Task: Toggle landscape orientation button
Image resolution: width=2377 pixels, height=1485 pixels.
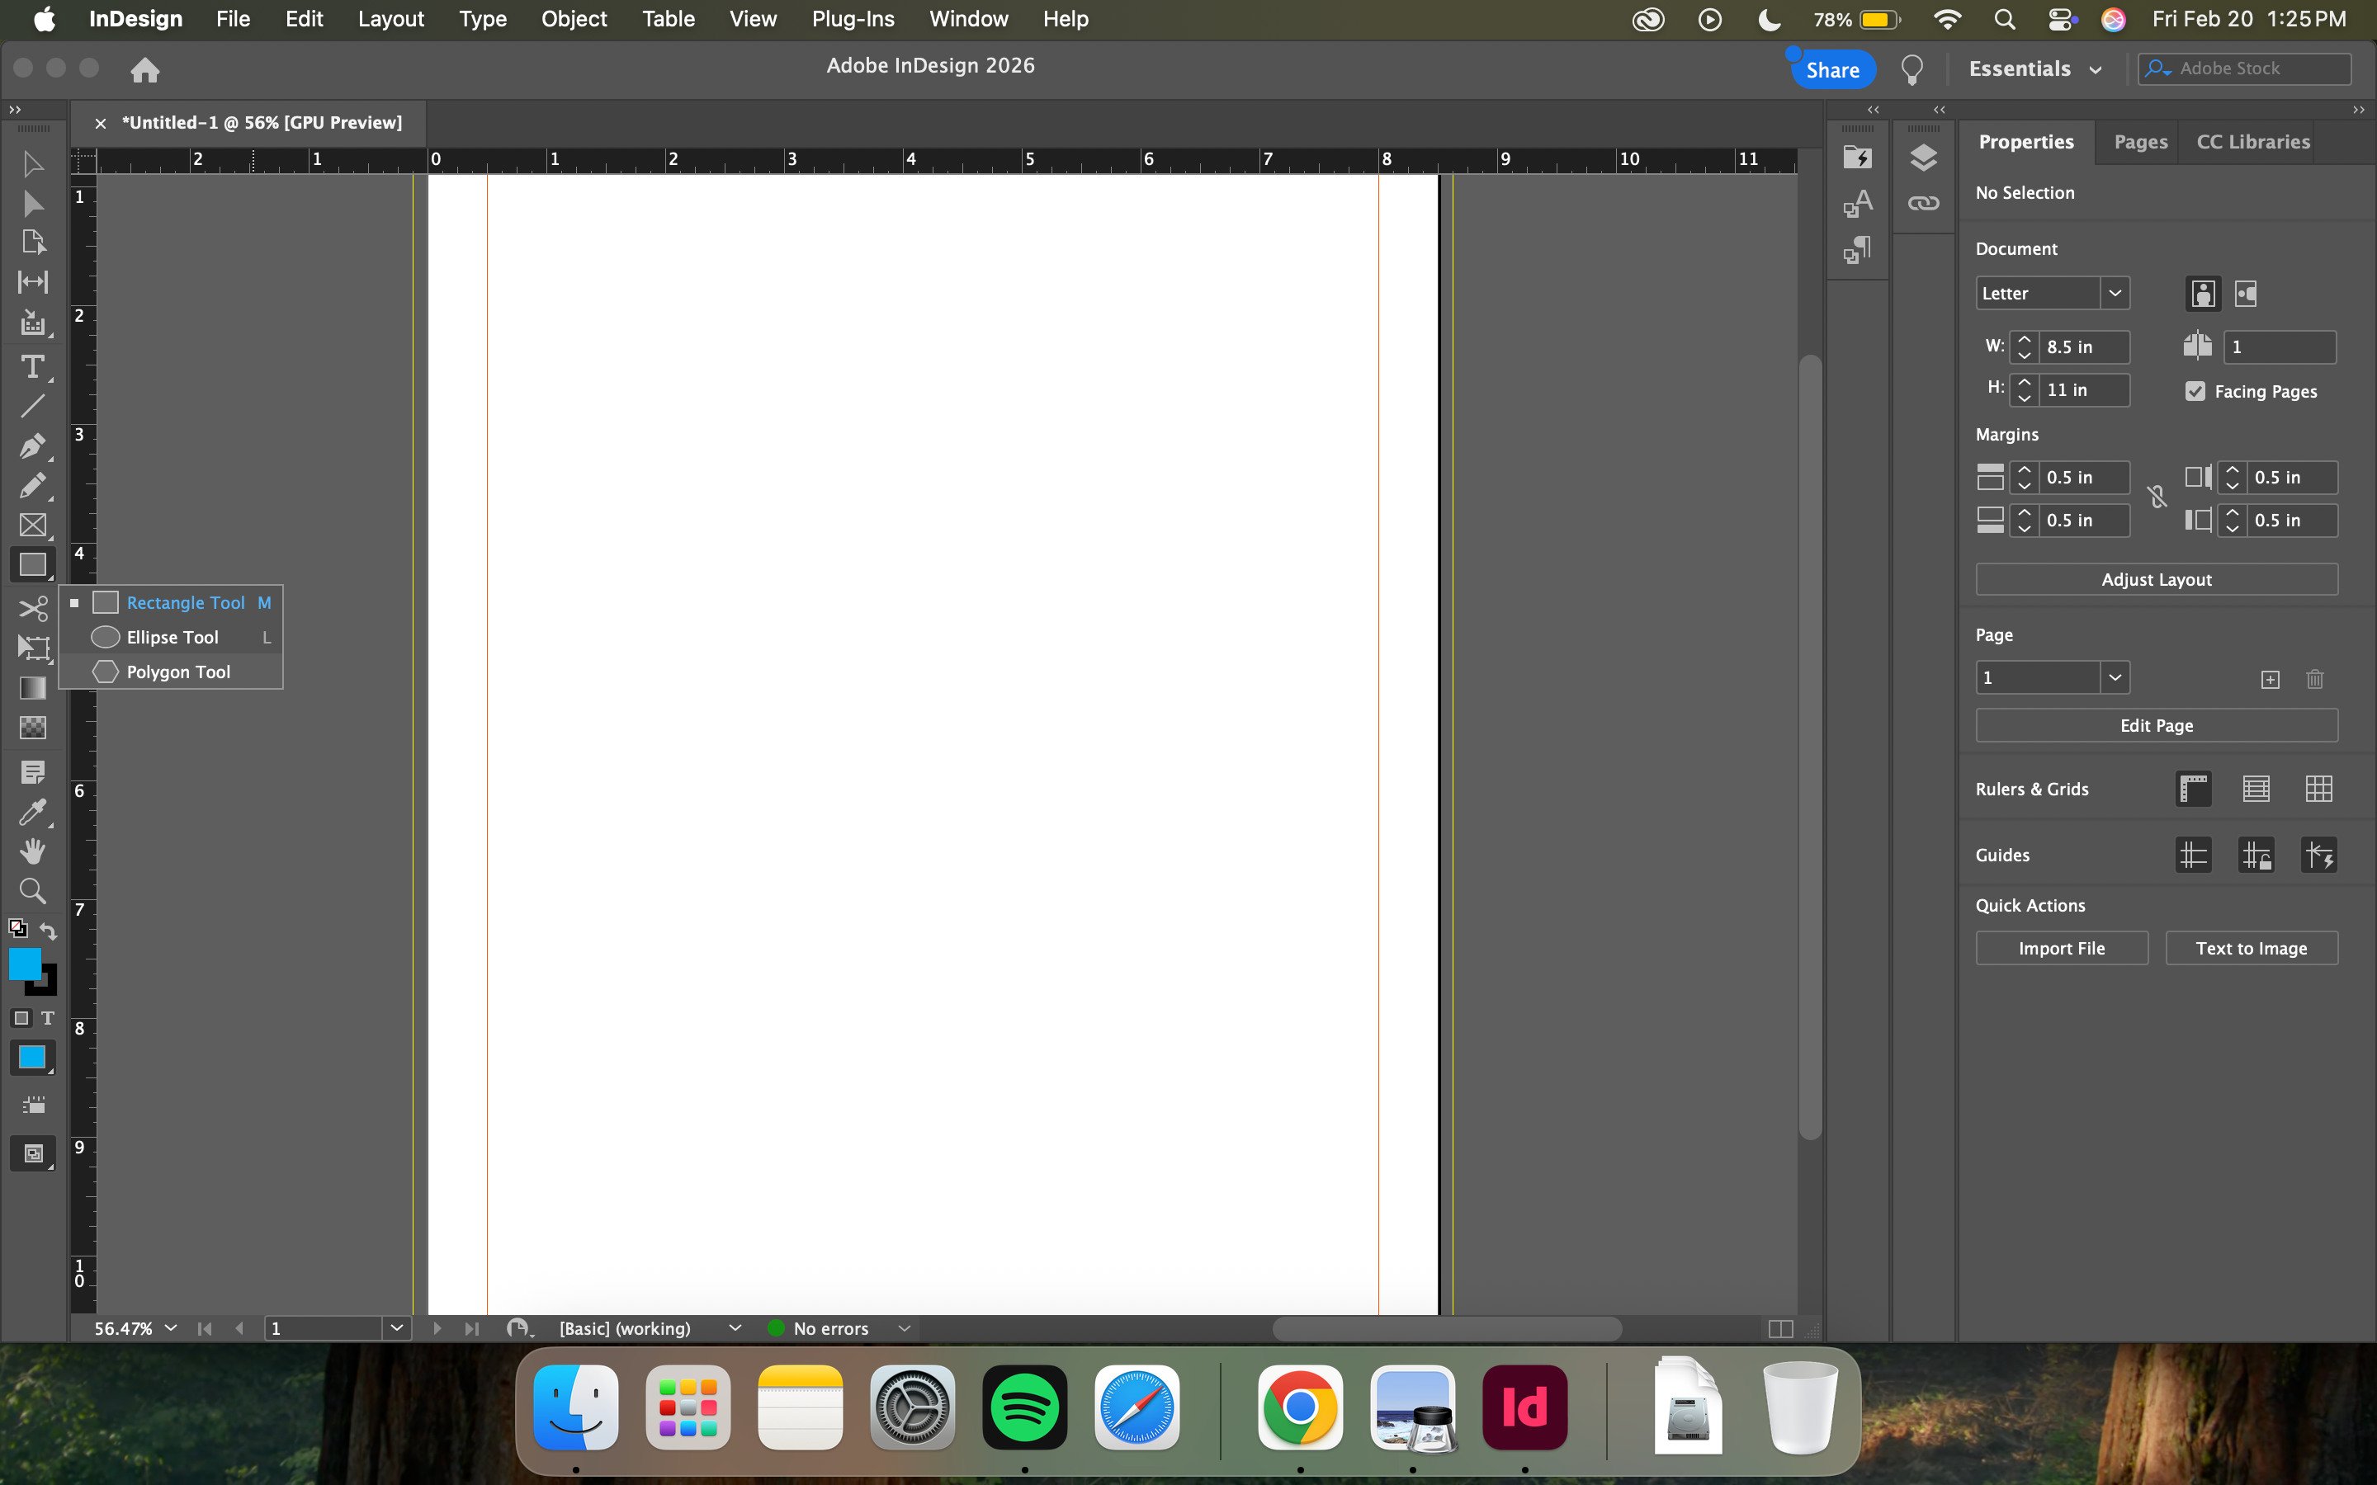Action: tap(2246, 294)
